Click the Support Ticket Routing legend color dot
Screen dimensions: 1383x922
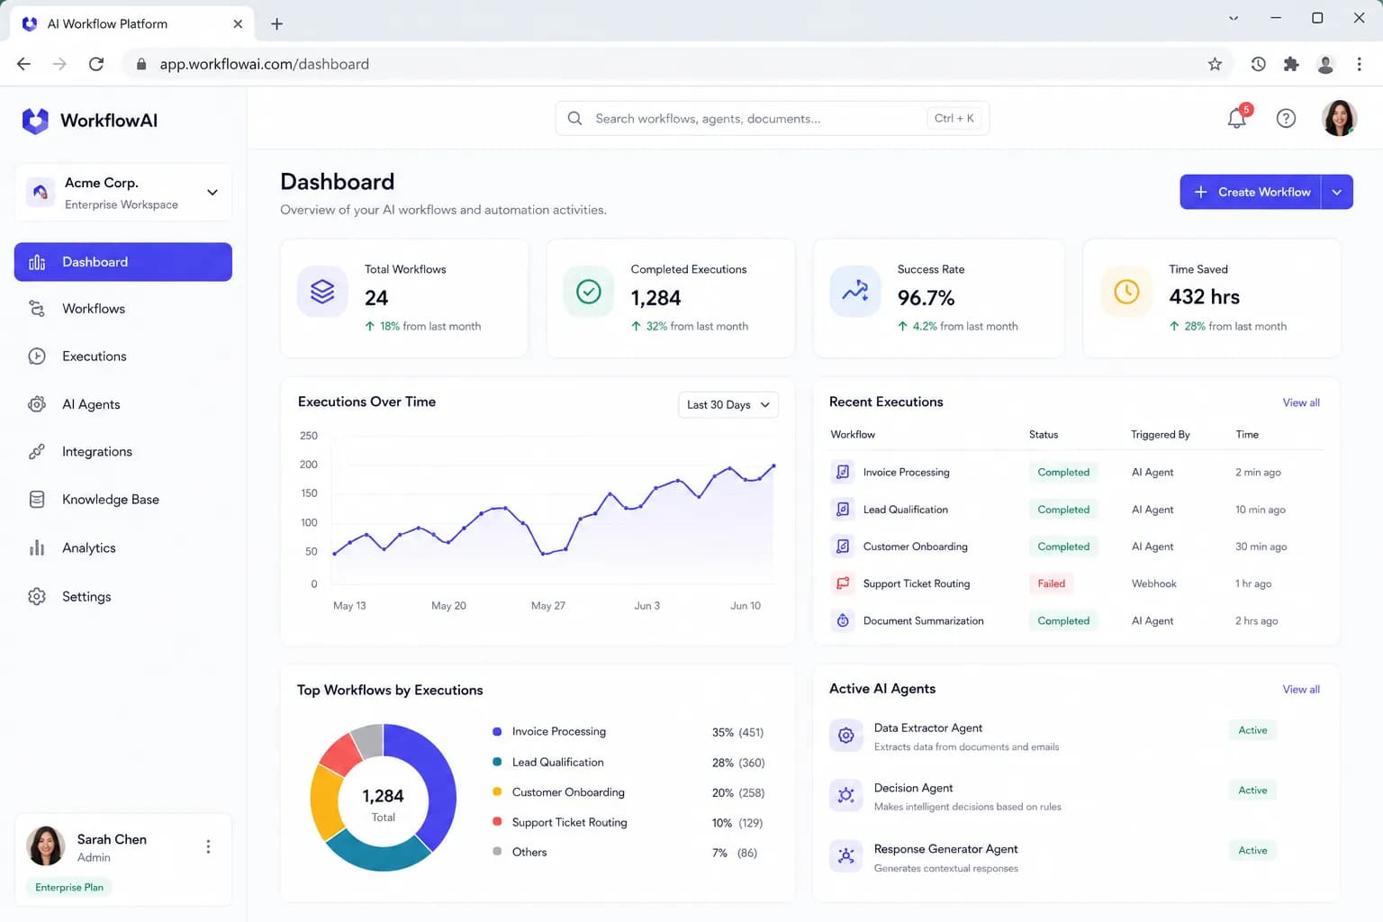click(497, 821)
